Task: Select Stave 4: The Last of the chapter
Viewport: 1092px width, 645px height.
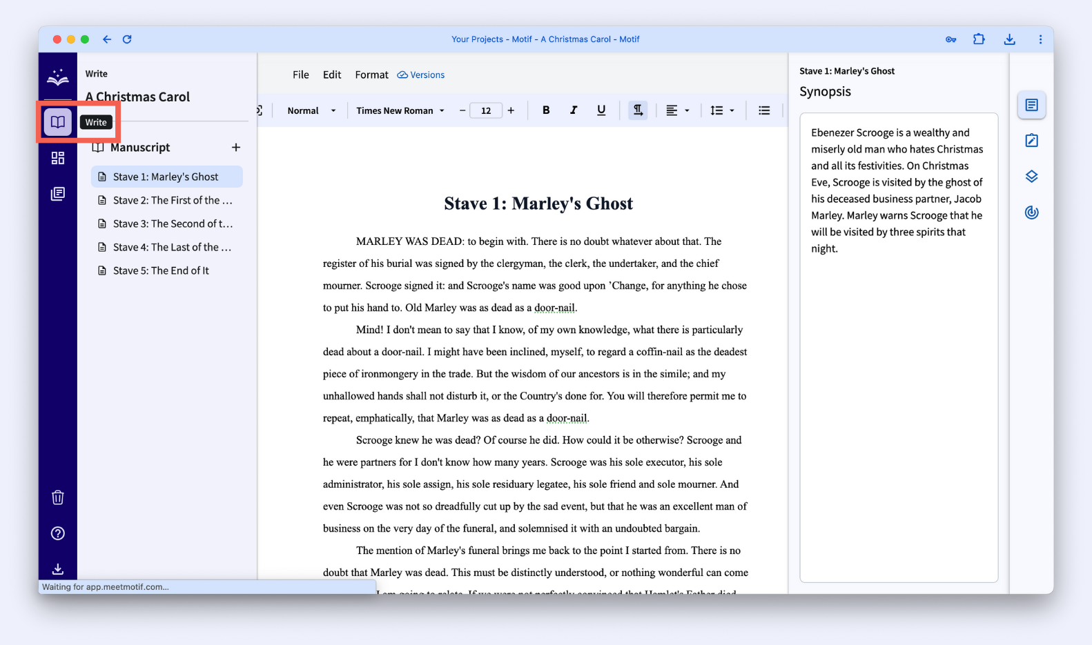Action: (x=167, y=247)
